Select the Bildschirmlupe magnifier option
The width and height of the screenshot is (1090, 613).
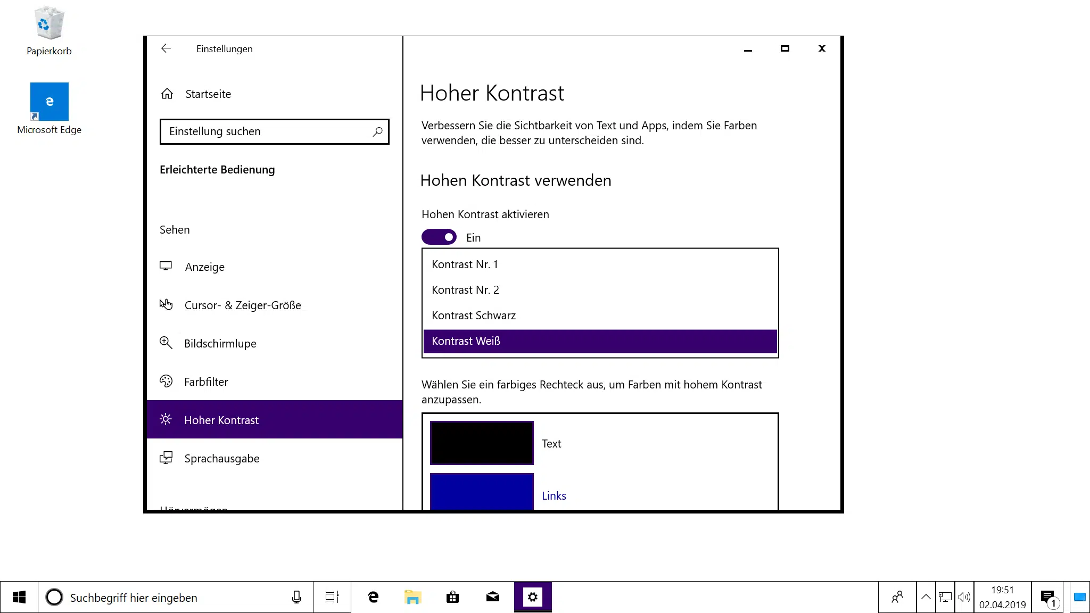pyautogui.click(x=220, y=343)
